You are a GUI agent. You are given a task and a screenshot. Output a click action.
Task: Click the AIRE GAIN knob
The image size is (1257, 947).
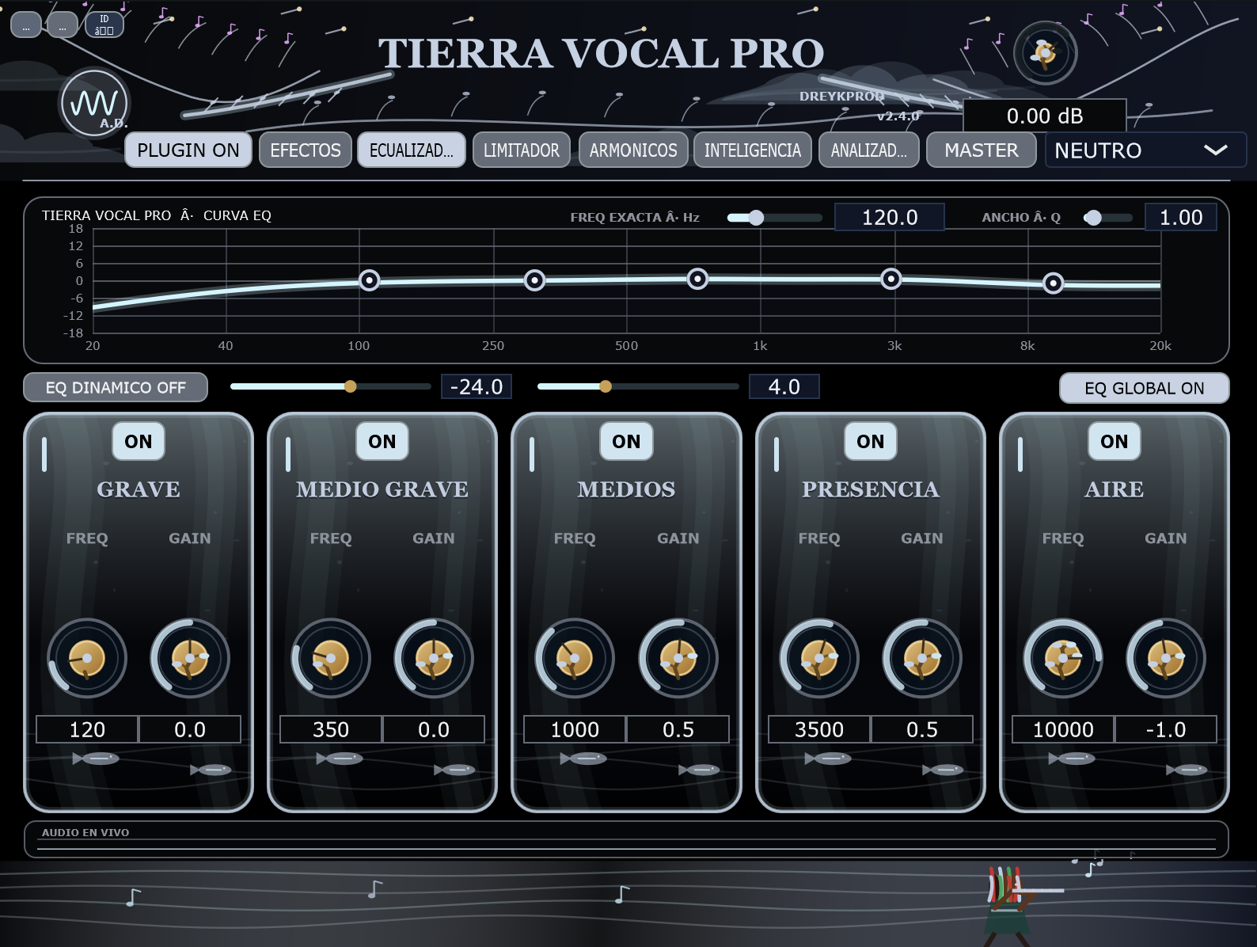(x=1166, y=658)
